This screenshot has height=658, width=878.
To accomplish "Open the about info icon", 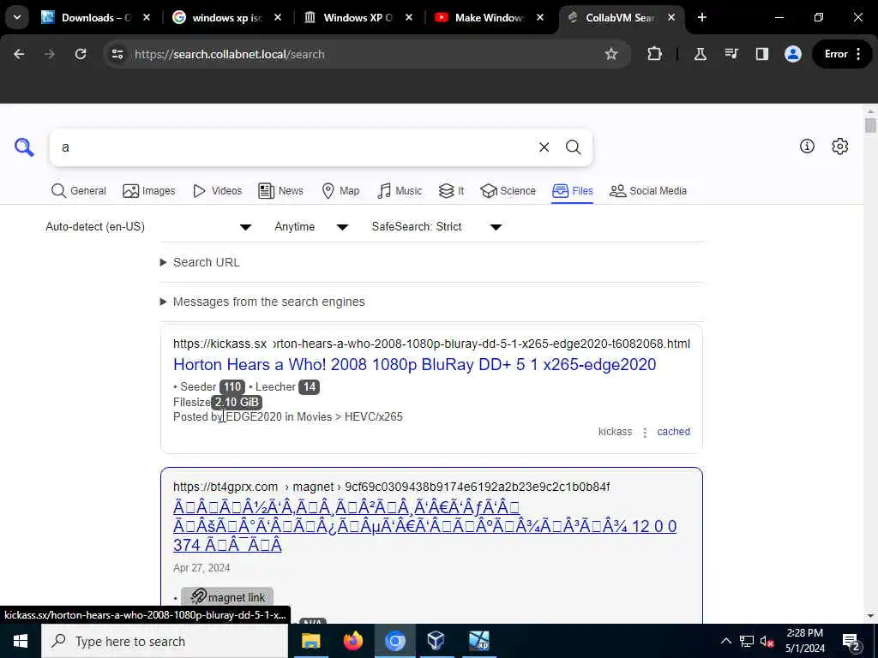I will [807, 146].
